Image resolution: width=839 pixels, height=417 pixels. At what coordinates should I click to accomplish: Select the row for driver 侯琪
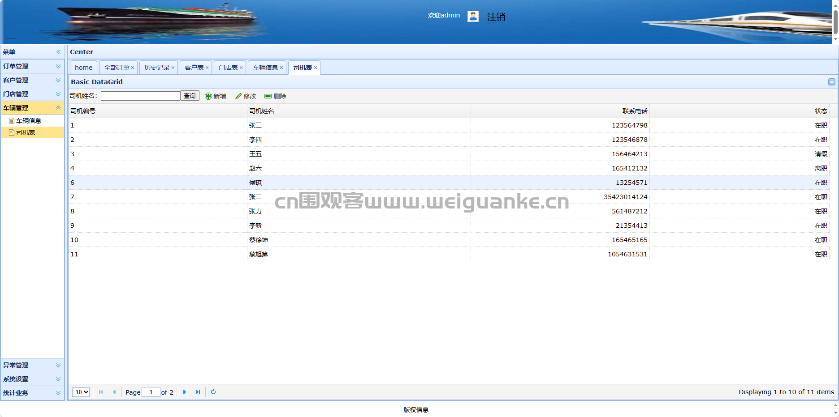coord(449,183)
